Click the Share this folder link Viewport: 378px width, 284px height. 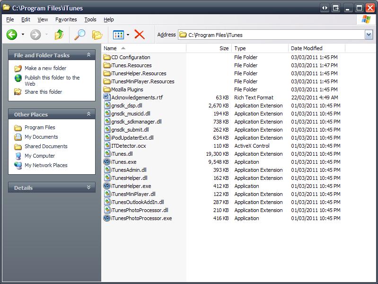pos(44,92)
